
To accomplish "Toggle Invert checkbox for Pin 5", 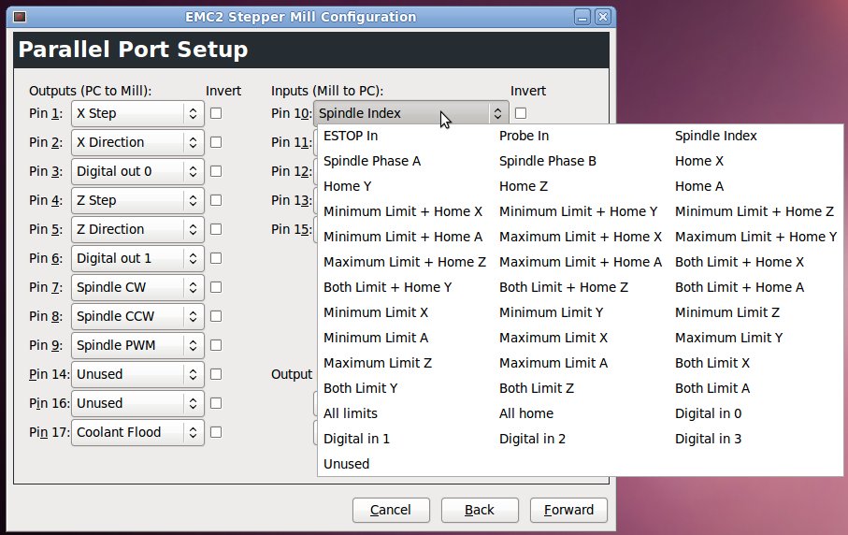I will (x=216, y=229).
